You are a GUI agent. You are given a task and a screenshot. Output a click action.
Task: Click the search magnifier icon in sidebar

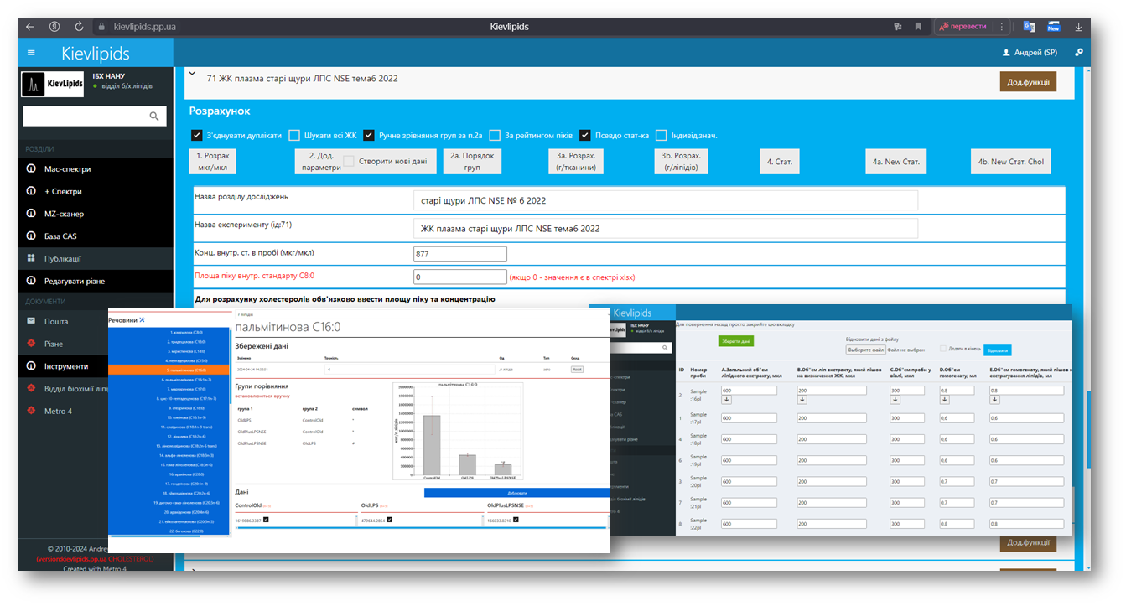click(x=153, y=117)
